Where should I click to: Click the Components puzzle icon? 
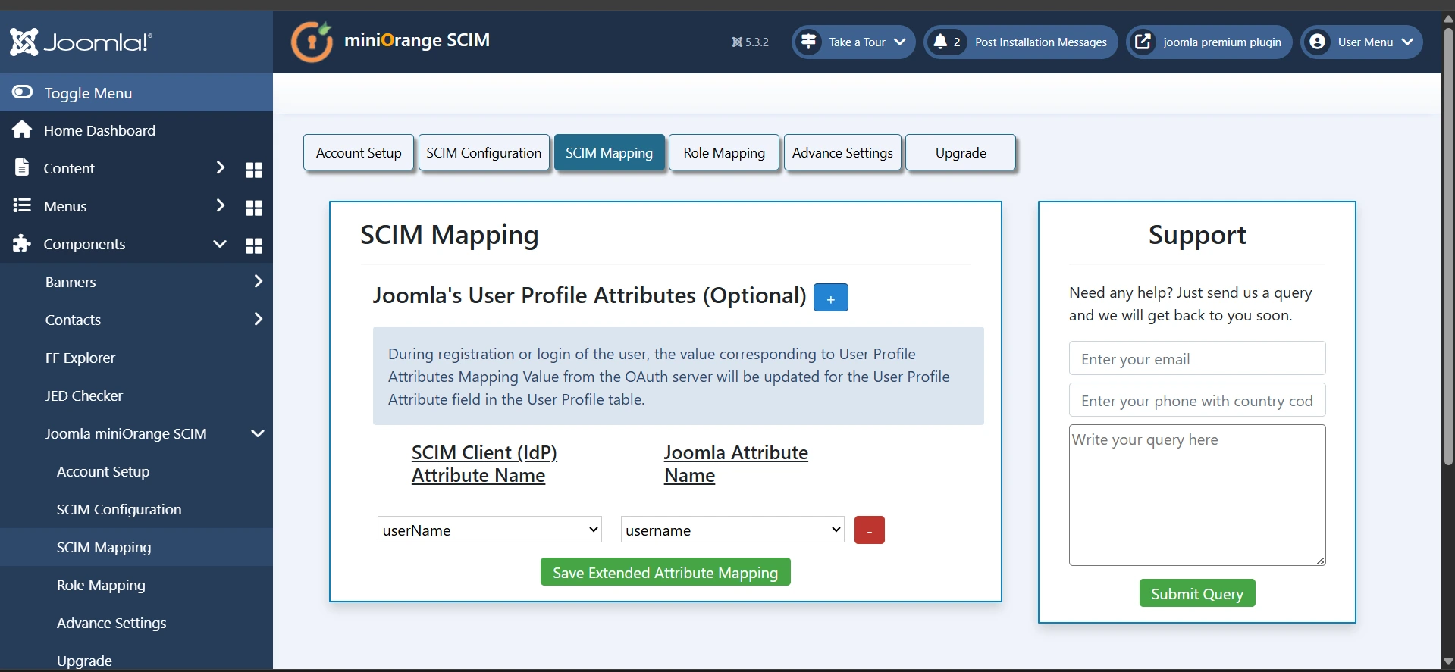click(22, 243)
